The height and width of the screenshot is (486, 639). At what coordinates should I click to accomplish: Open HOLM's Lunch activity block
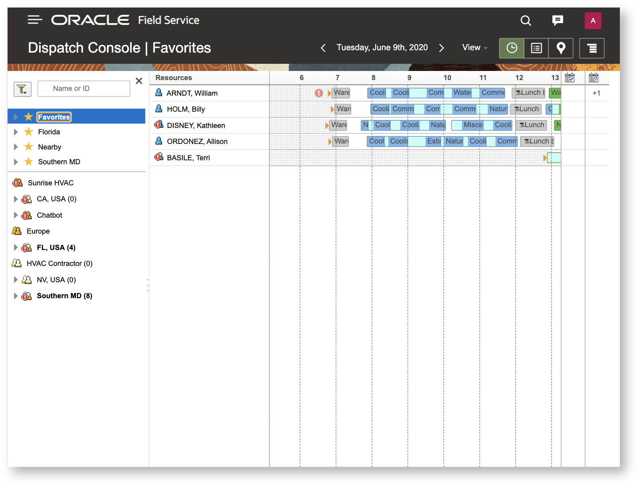coord(526,109)
